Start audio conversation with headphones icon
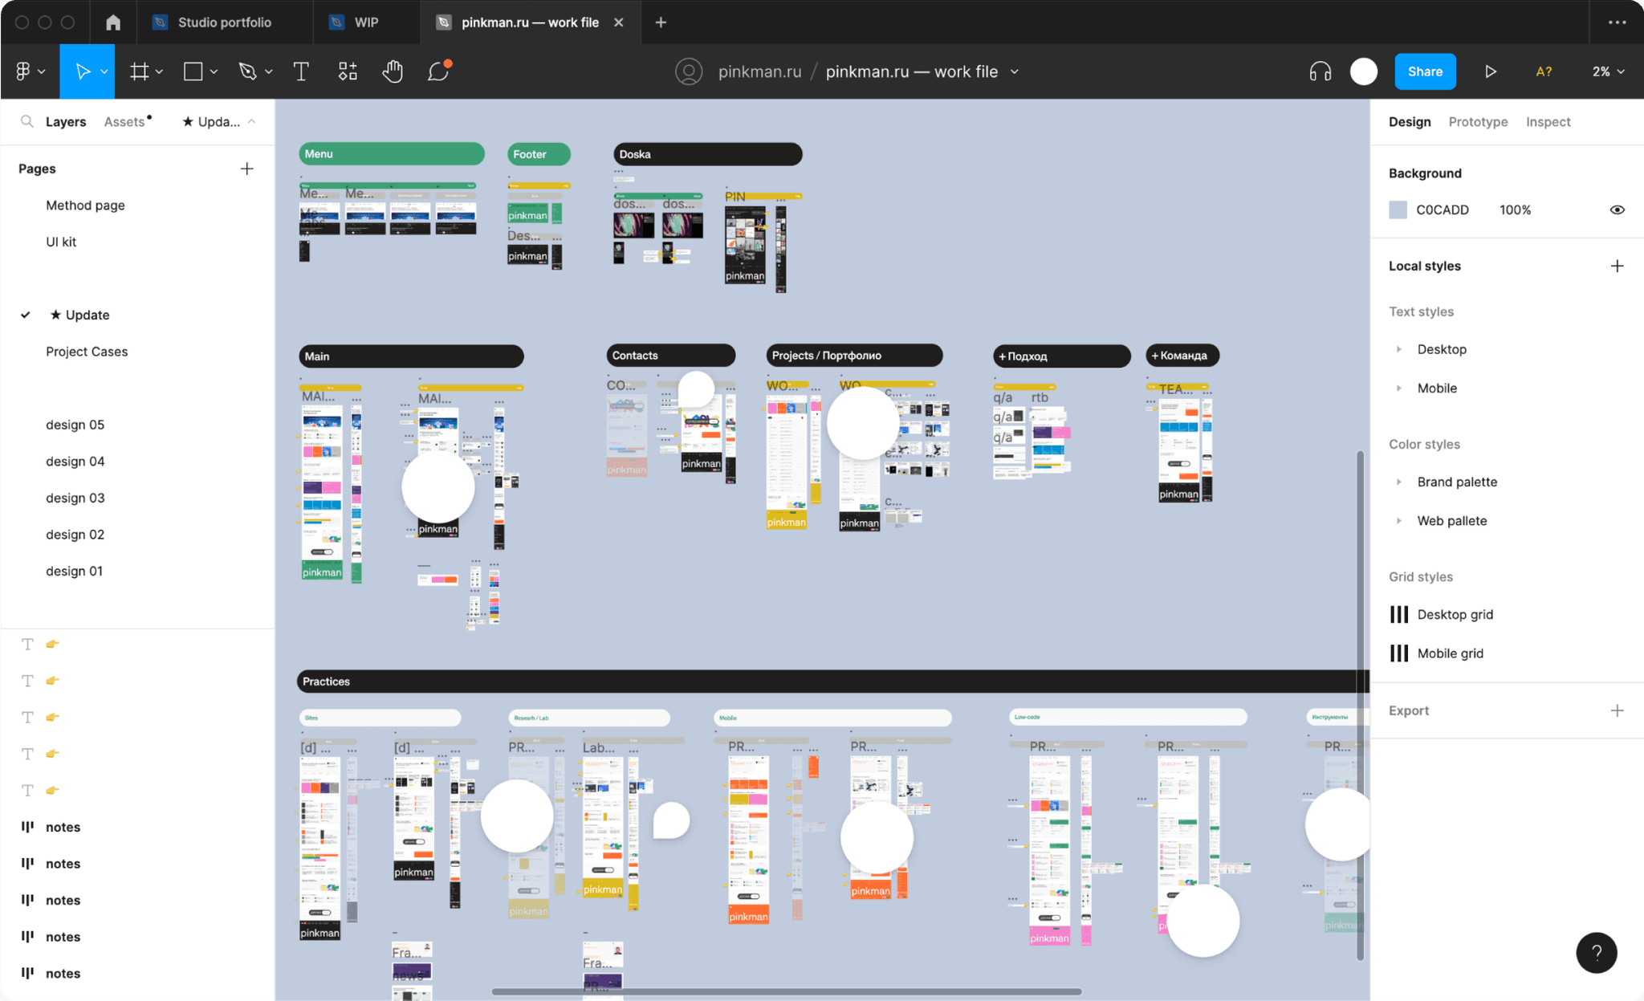 pyautogui.click(x=1320, y=71)
